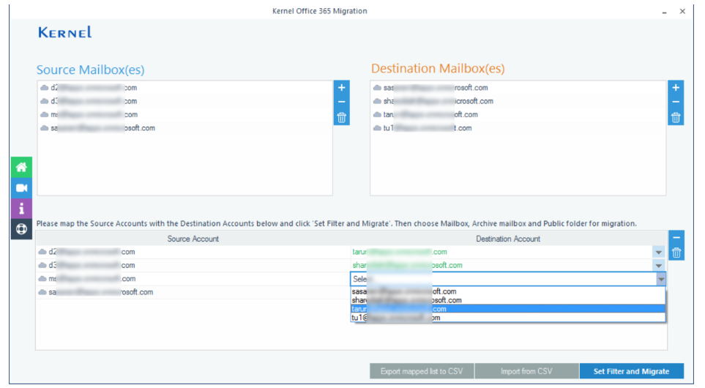Expand destination dropdown for d3 row

click(x=659, y=266)
